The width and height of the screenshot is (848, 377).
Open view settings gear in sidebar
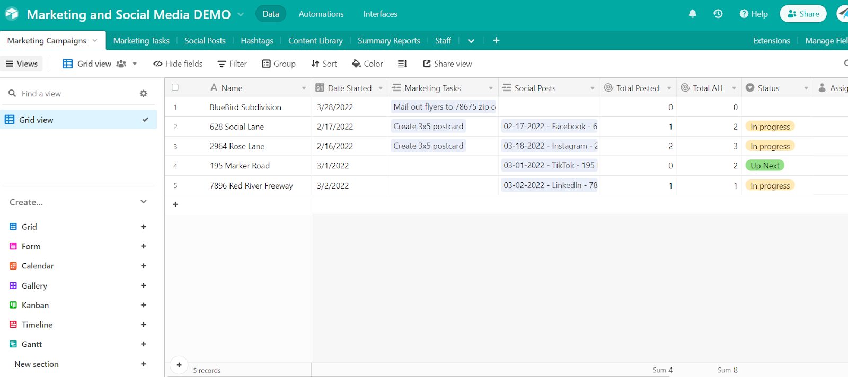coord(143,94)
